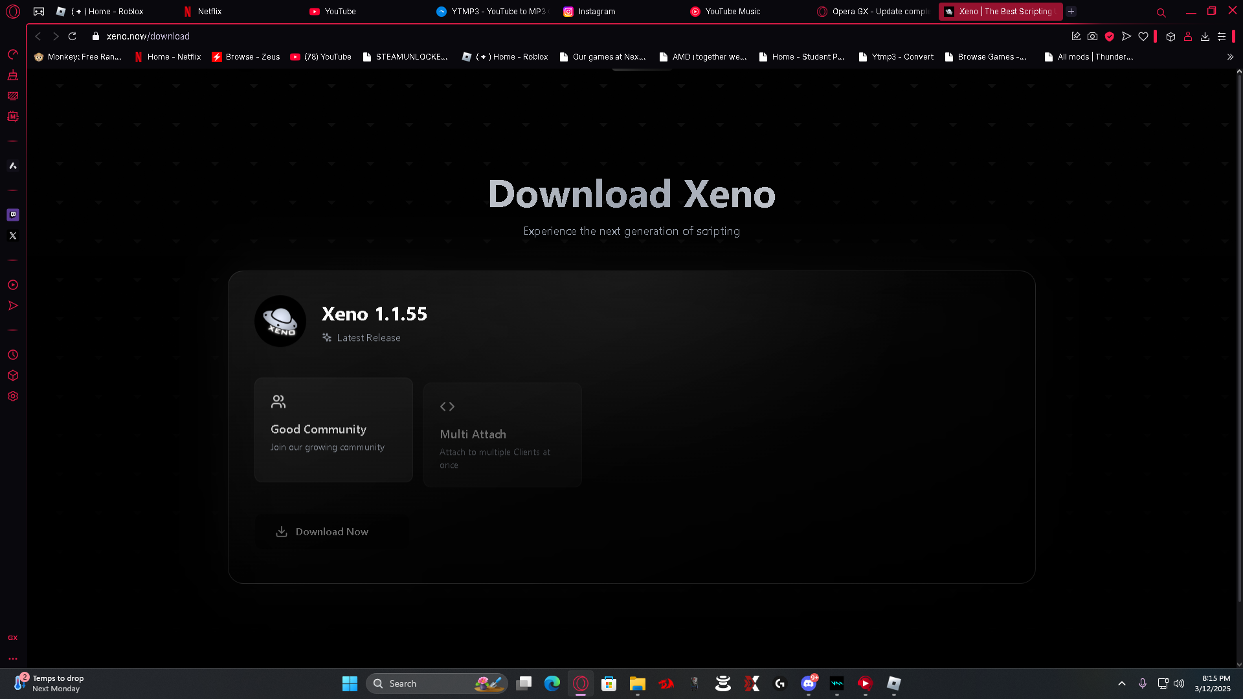Open Microsoft Edge from the taskbar
The width and height of the screenshot is (1243, 699).
552,683
